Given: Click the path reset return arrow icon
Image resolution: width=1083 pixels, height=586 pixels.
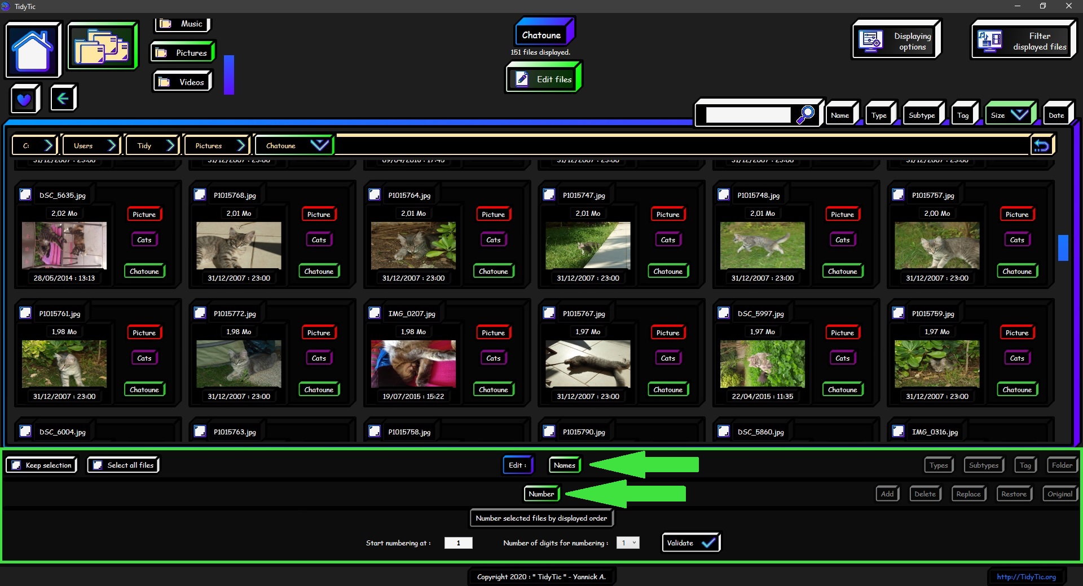Looking at the screenshot, I should click(x=1041, y=146).
